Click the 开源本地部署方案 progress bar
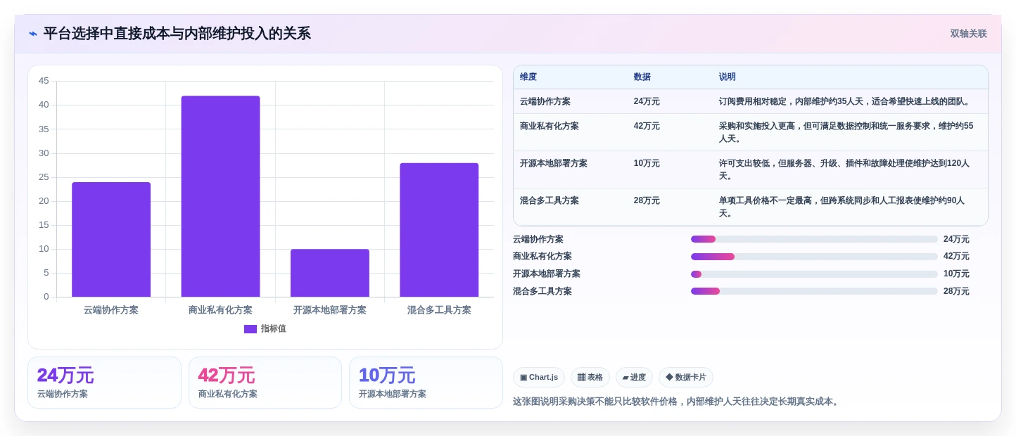 click(x=814, y=274)
